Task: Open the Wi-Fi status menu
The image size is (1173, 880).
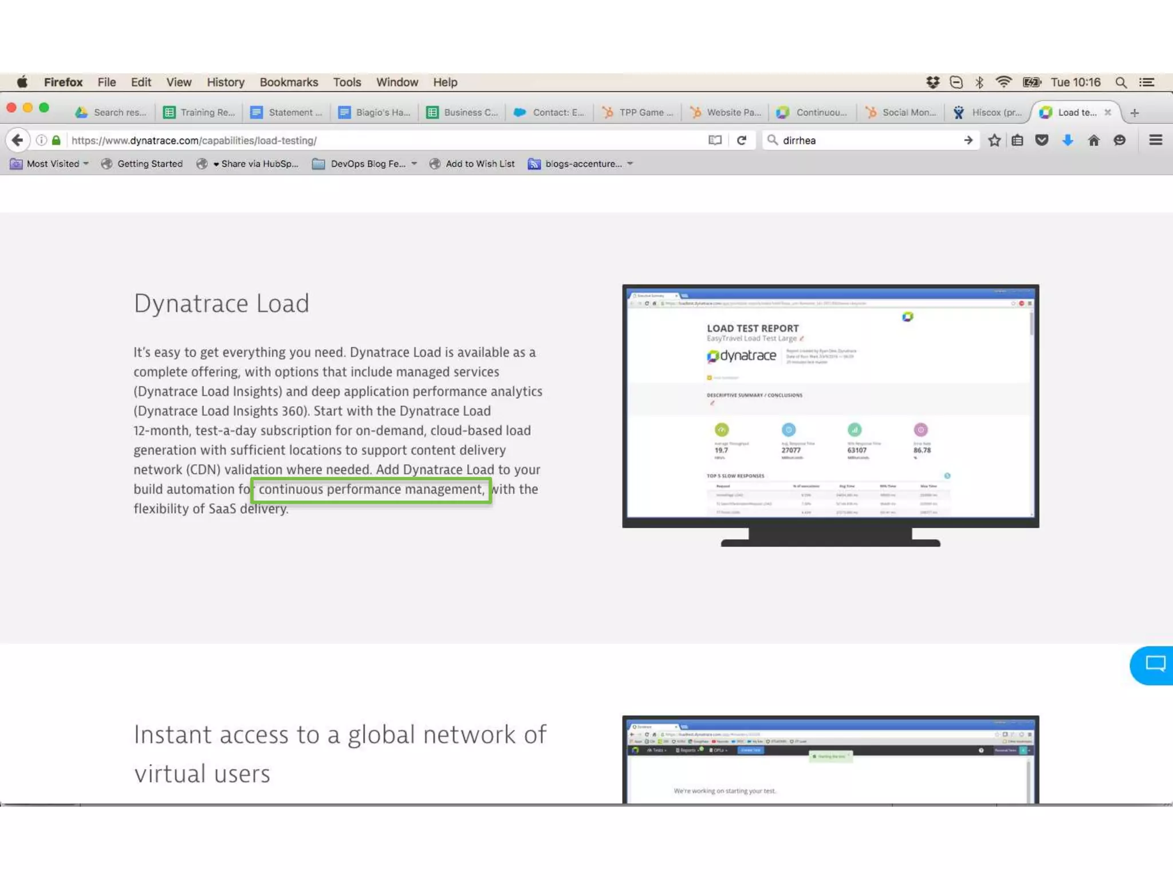Action: (1003, 82)
